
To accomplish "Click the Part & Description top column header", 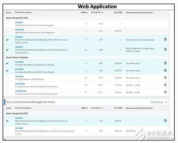I will click(x=23, y=12).
